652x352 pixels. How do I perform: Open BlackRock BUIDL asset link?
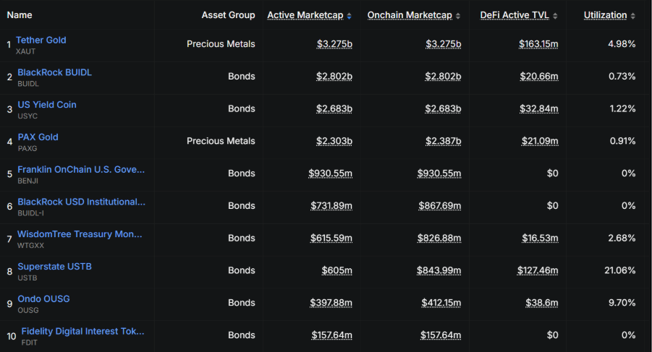coord(54,72)
